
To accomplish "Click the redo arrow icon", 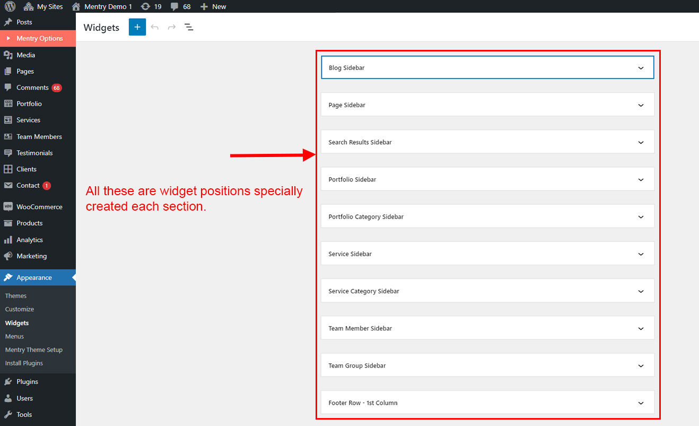I will coord(172,27).
